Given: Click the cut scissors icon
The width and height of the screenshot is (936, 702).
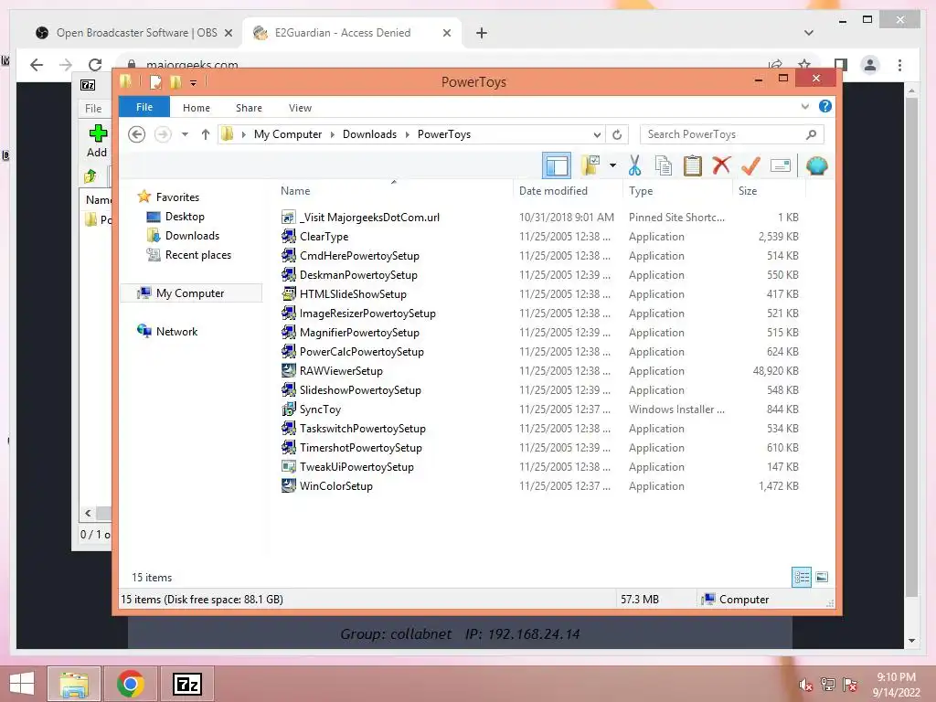Looking at the screenshot, I should 634,165.
